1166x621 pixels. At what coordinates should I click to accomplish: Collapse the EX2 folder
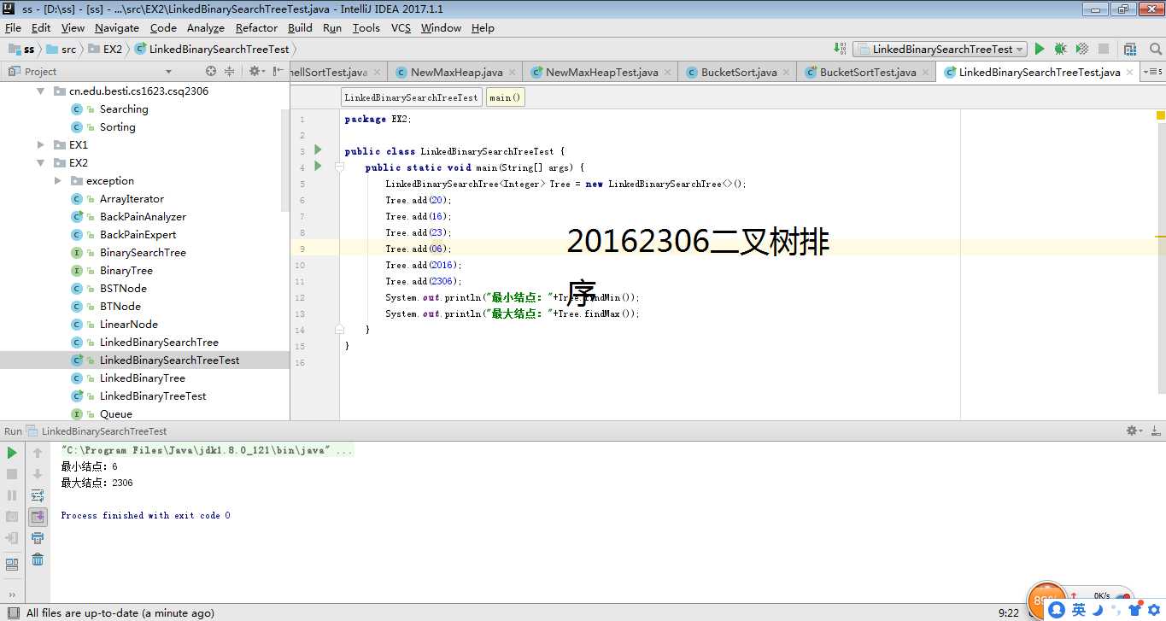(40, 162)
